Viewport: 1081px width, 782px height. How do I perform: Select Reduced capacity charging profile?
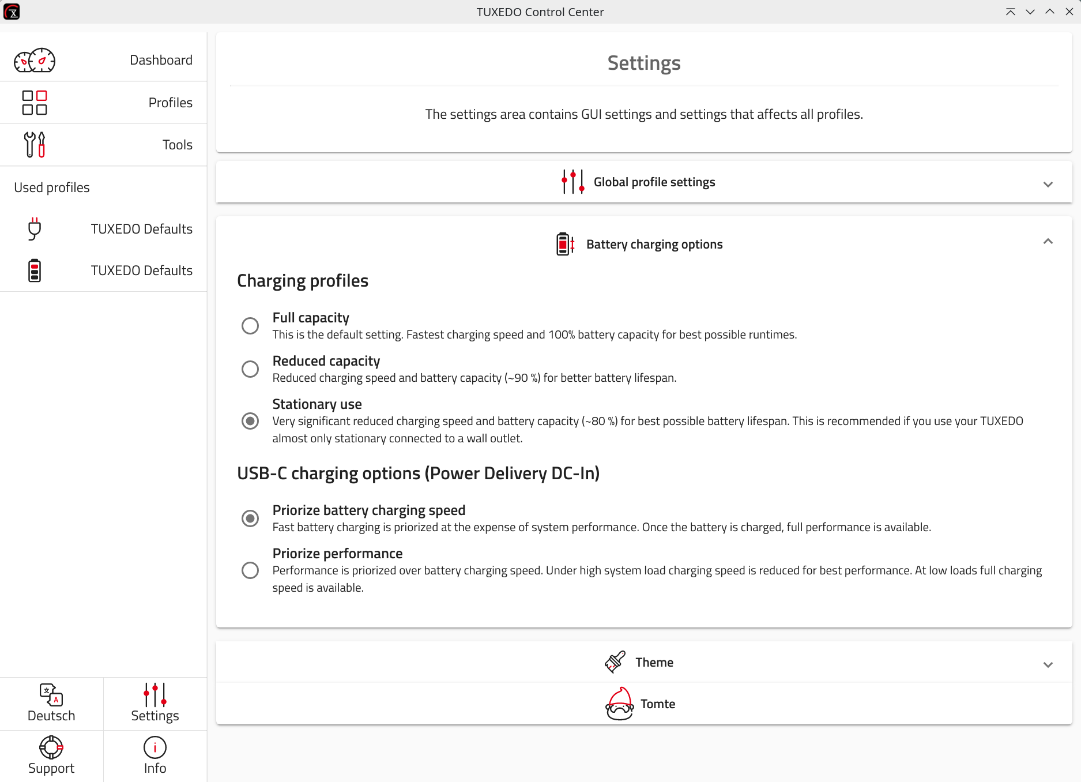tap(250, 369)
